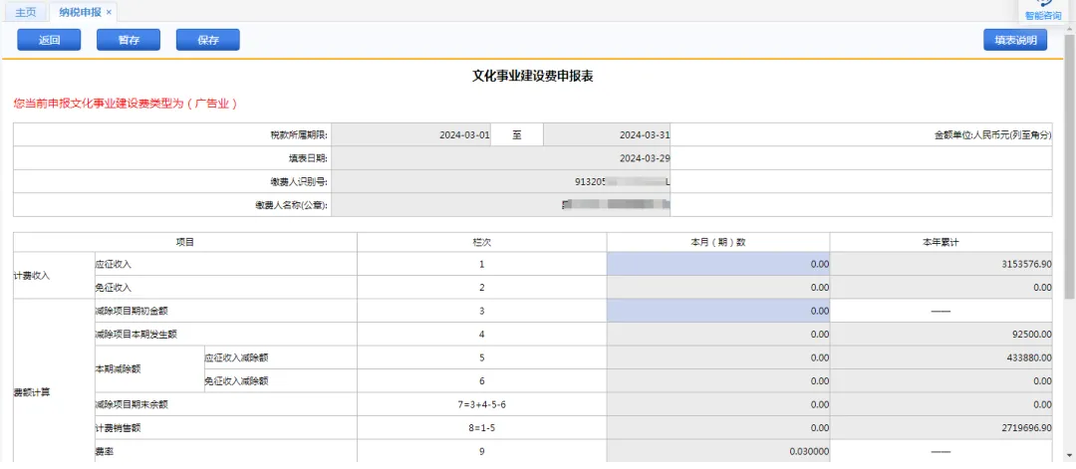Image resolution: width=1076 pixels, height=469 pixels.
Task: Click the 本年累计 cell showing 92500.00
Action: click(941, 334)
